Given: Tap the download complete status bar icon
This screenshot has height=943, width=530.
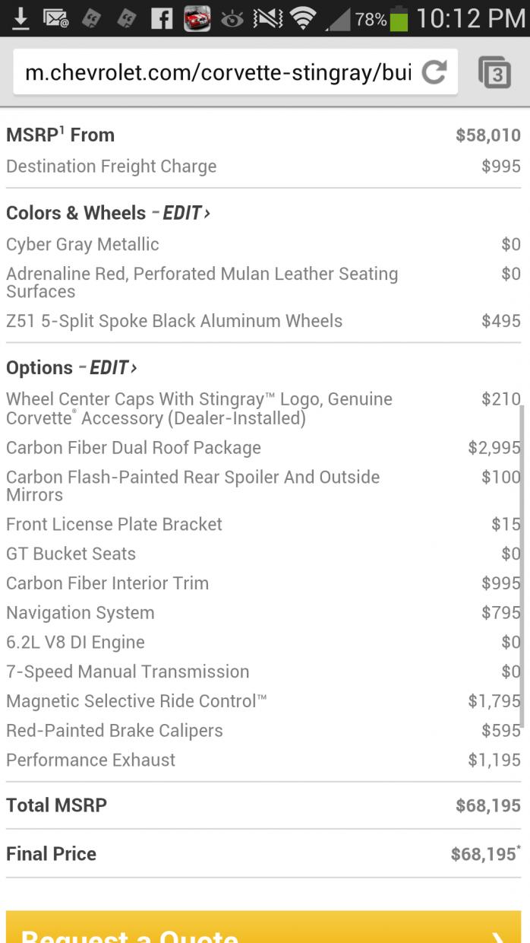Looking at the screenshot, I should (21, 19).
